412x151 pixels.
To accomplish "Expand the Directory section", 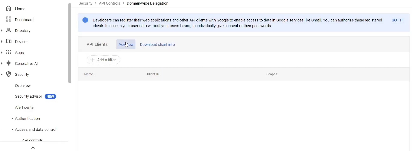I will (x=2, y=30).
